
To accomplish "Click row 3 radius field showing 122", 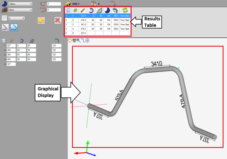I will pyautogui.click(x=56, y=55).
